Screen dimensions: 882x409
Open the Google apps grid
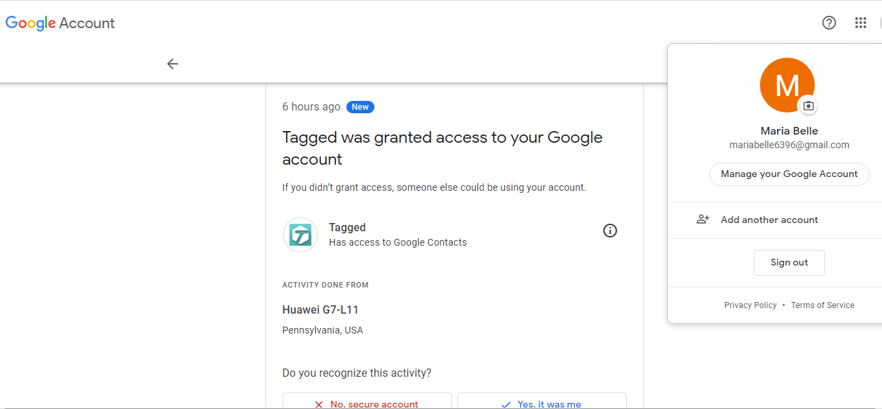[x=861, y=23]
